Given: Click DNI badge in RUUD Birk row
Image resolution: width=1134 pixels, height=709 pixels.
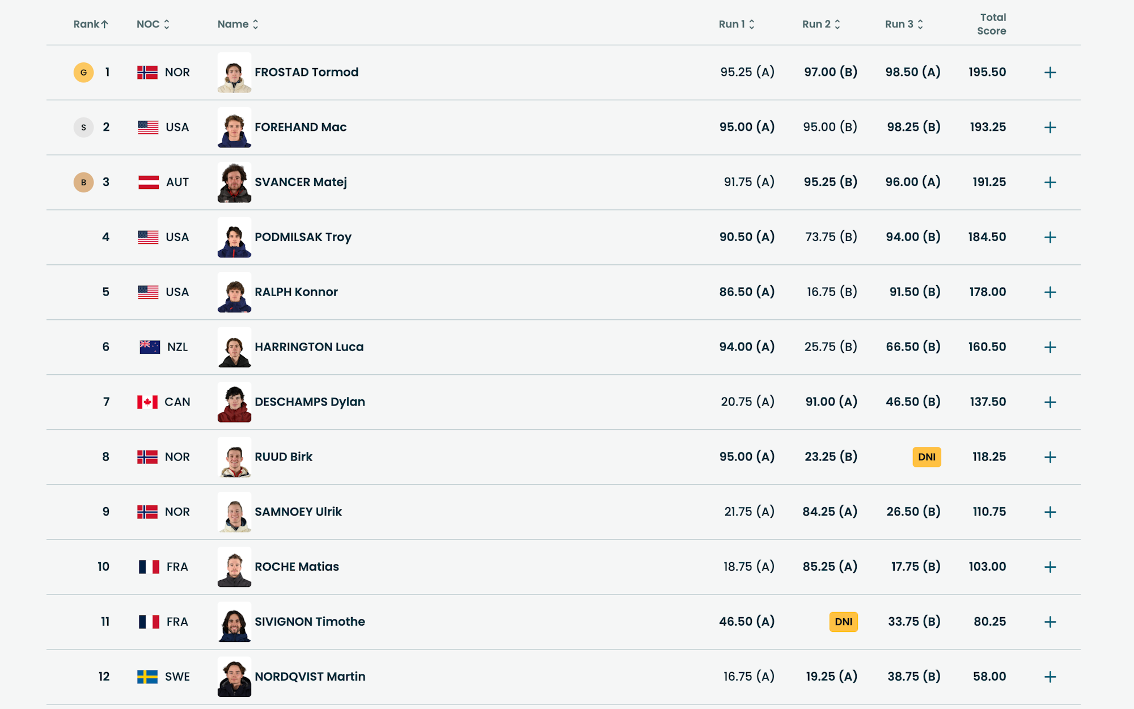Looking at the screenshot, I should [x=926, y=457].
